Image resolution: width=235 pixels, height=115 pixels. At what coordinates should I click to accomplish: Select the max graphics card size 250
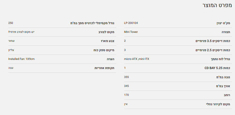click(x=11, y=23)
